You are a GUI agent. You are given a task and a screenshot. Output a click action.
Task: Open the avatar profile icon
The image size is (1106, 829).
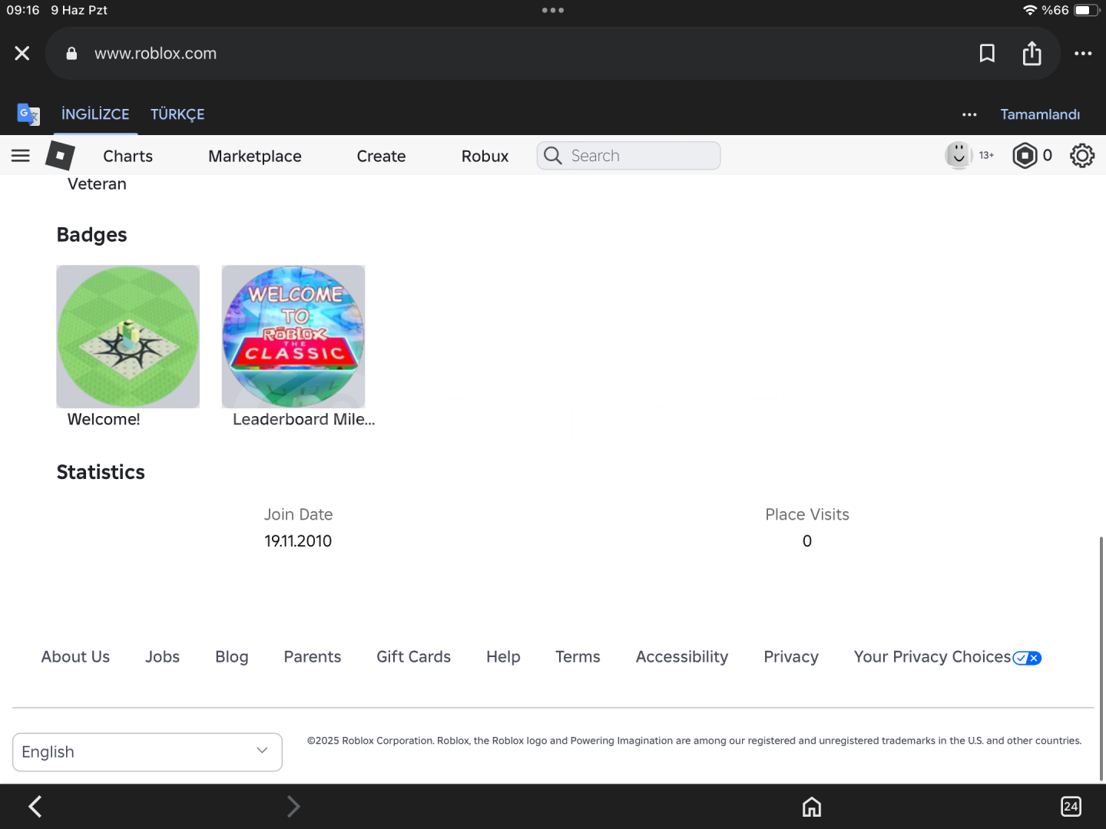coord(958,155)
